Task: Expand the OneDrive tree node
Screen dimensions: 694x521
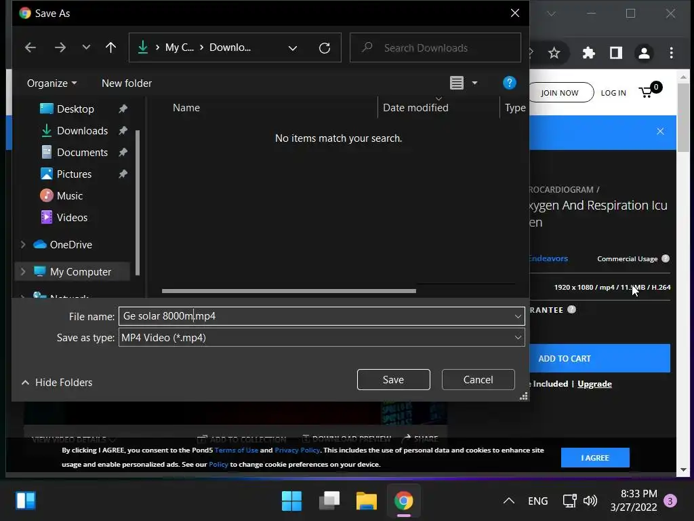Action: pyautogui.click(x=23, y=244)
